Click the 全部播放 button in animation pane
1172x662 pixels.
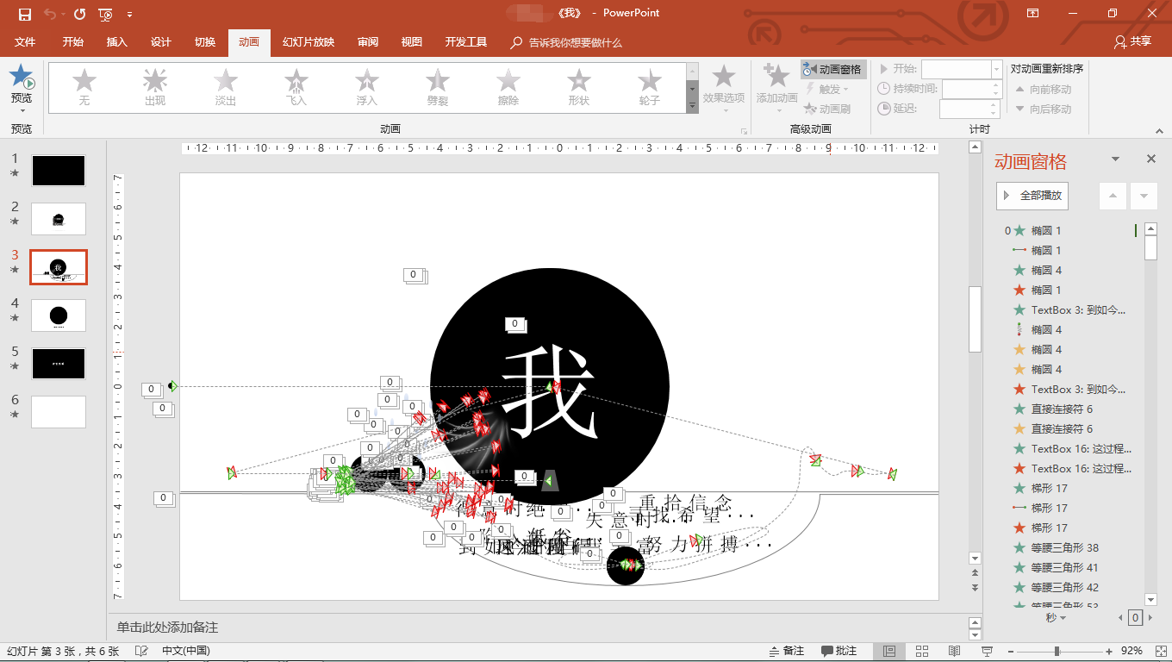coord(1032,196)
